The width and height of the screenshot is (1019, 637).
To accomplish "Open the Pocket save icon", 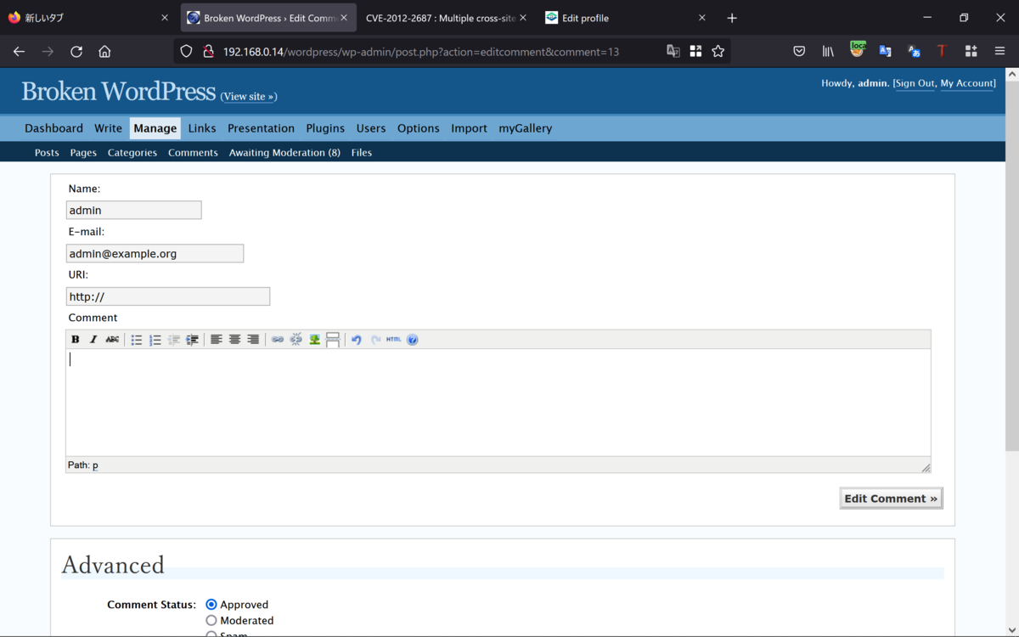I will pyautogui.click(x=799, y=52).
